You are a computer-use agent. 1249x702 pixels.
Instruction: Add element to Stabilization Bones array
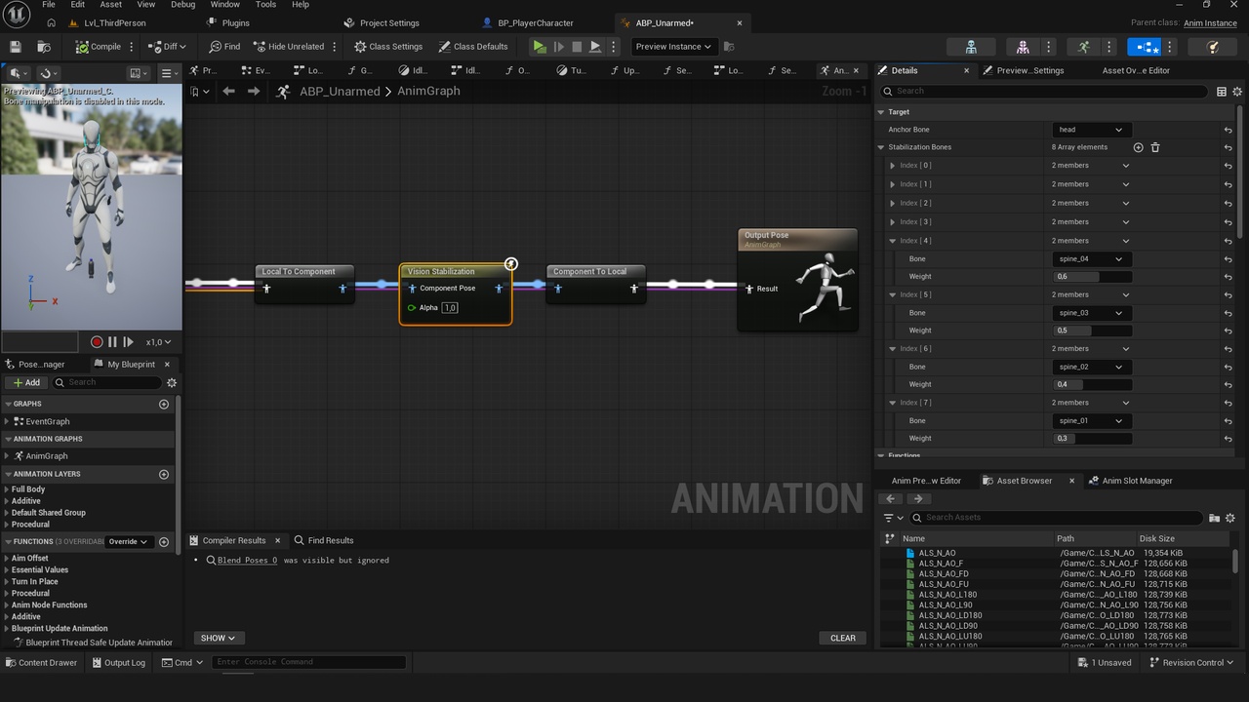[1138, 147]
